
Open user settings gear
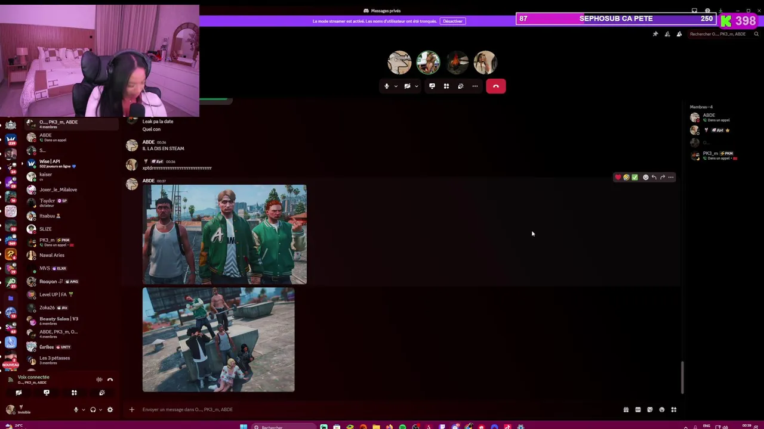pos(110,409)
